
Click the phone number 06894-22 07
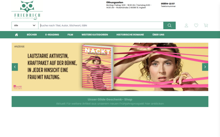coord(168,4)
